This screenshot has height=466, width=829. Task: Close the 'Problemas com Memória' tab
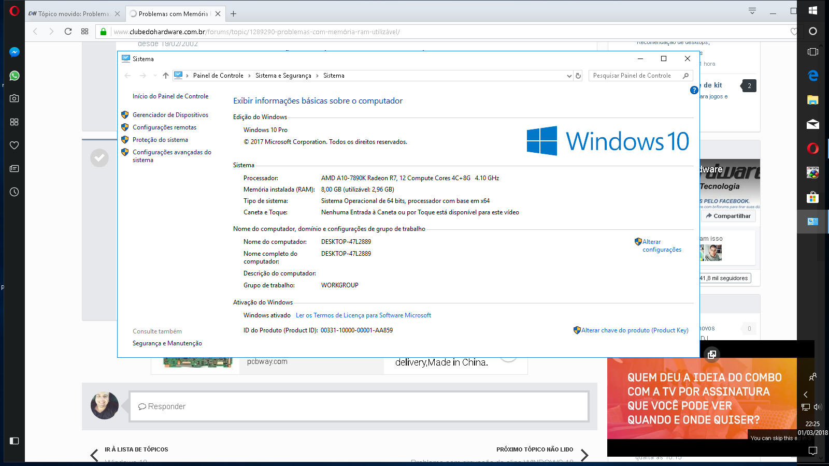click(x=218, y=14)
